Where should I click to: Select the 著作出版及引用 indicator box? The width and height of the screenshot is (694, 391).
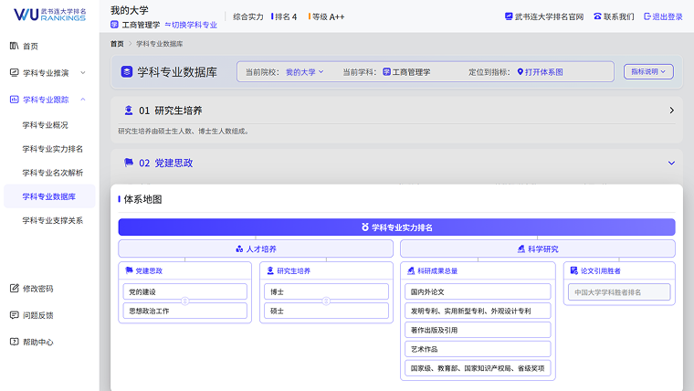click(x=478, y=330)
